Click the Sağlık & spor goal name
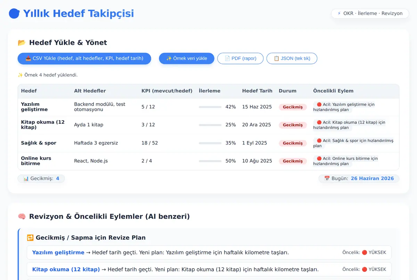Image resolution: width=417 pixels, height=280 pixels. coord(39,143)
